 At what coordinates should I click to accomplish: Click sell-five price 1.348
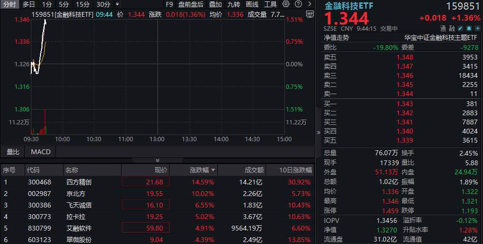(404, 57)
